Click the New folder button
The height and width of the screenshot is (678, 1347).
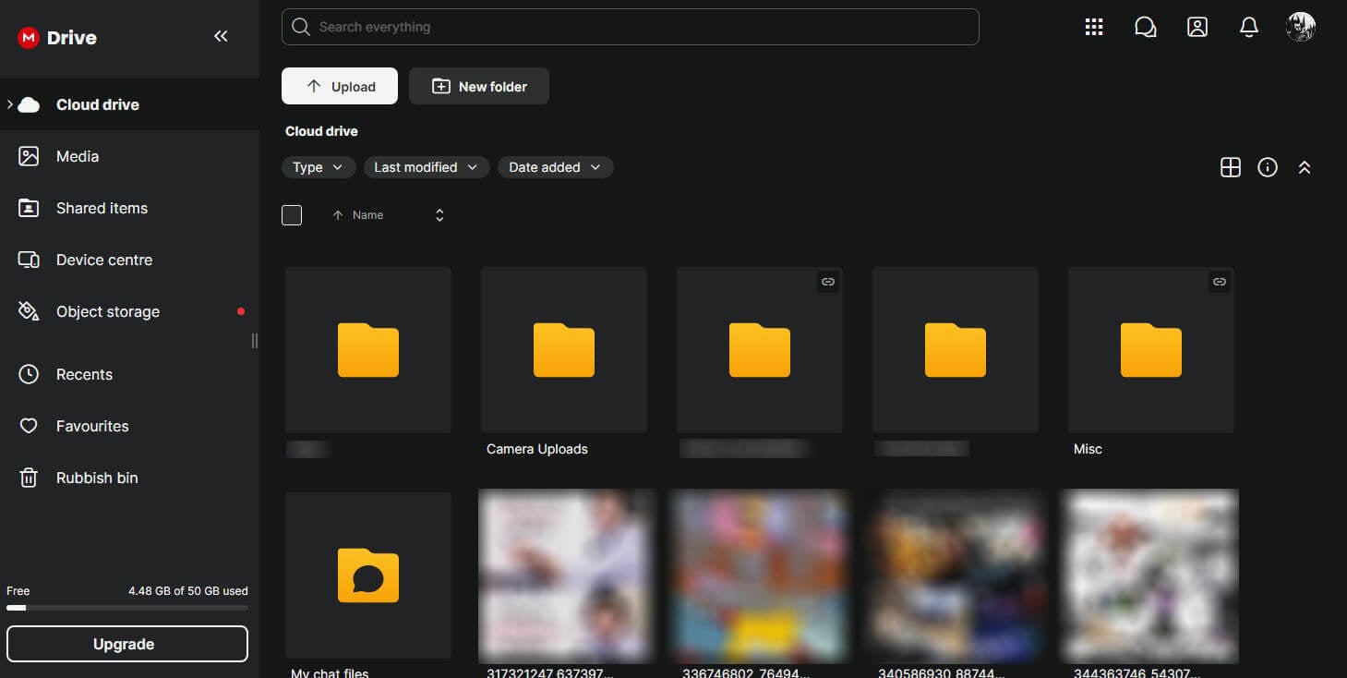tap(479, 86)
